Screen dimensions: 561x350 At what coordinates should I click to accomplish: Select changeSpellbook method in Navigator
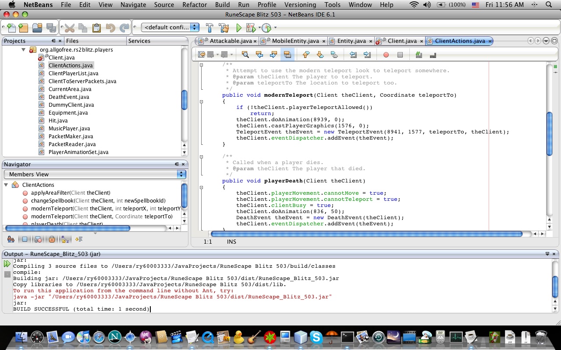(98, 200)
